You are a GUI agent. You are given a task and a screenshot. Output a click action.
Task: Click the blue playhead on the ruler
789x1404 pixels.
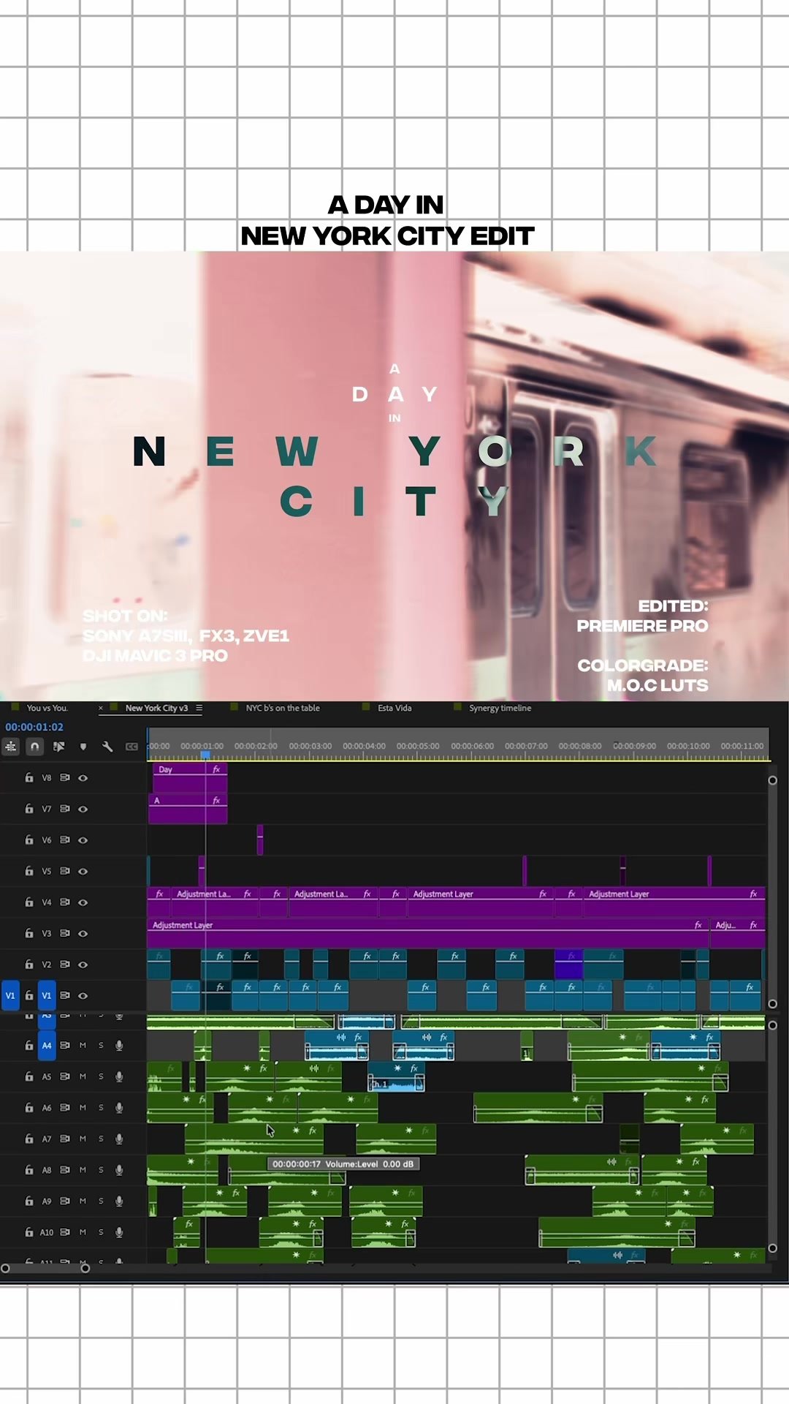(x=205, y=755)
